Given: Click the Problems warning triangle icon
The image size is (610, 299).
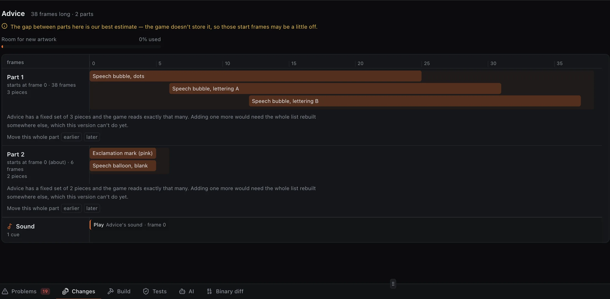Looking at the screenshot, I should pos(5,291).
